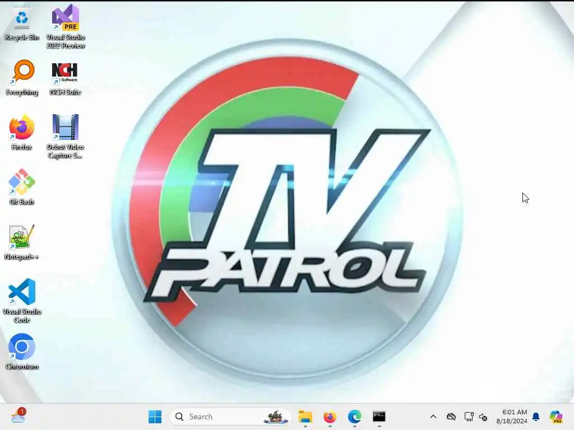574x430 pixels.
Task: Click the cloud sync status tray icon
Action: coord(451,417)
